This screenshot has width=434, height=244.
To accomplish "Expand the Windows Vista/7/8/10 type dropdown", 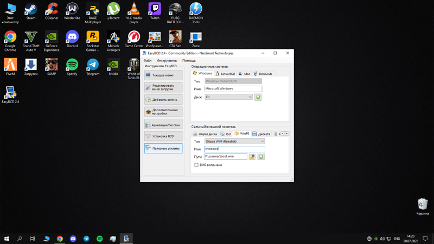I will pos(233,81).
